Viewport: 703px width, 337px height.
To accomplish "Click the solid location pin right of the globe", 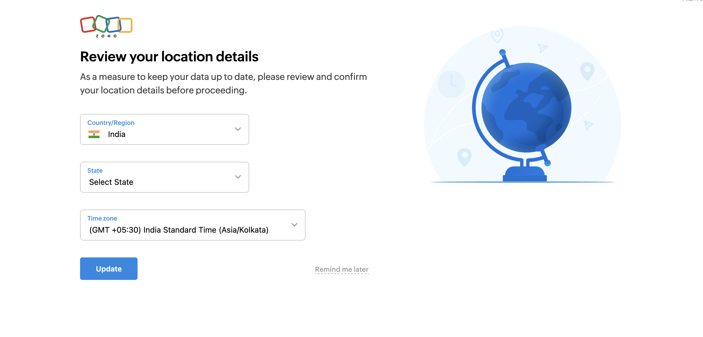I will click(587, 71).
